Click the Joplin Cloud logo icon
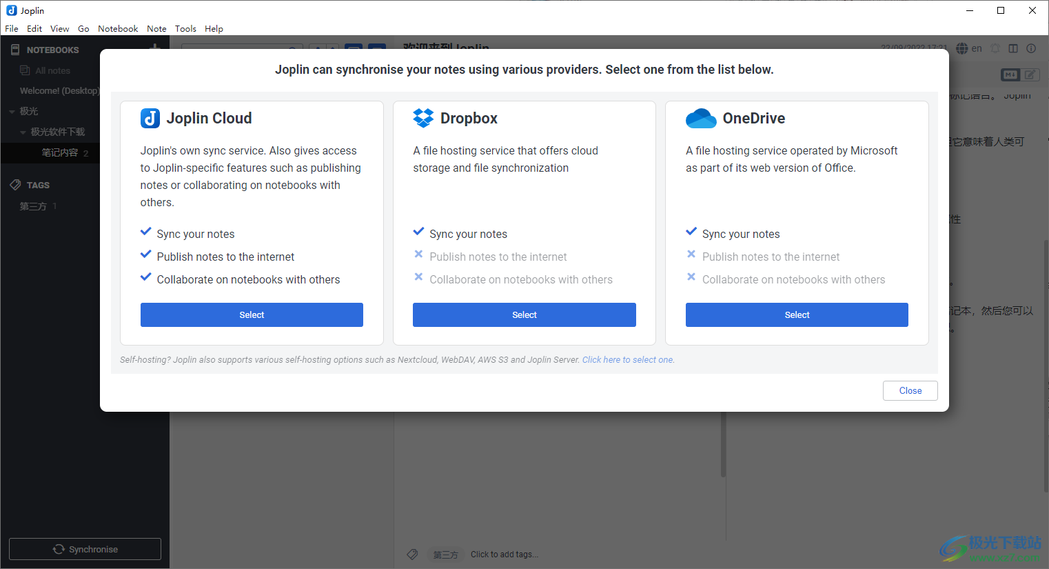 click(x=150, y=119)
